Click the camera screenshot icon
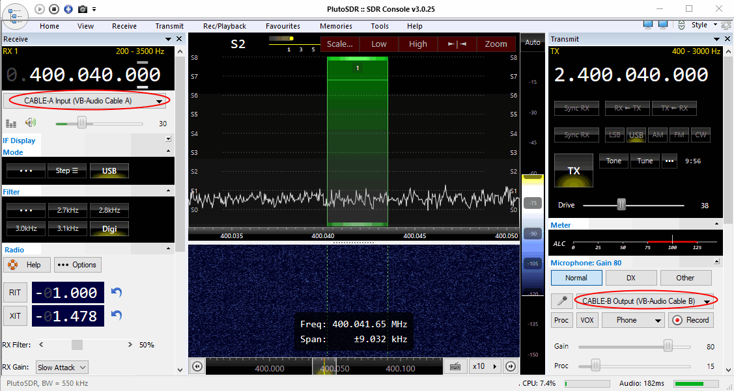 click(83, 9)
